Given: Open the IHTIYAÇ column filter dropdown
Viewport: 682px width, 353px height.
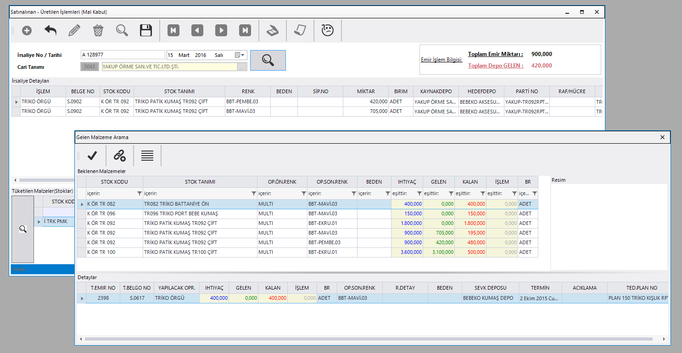Looking at the screenshot, I should click(x=419, y=194).
